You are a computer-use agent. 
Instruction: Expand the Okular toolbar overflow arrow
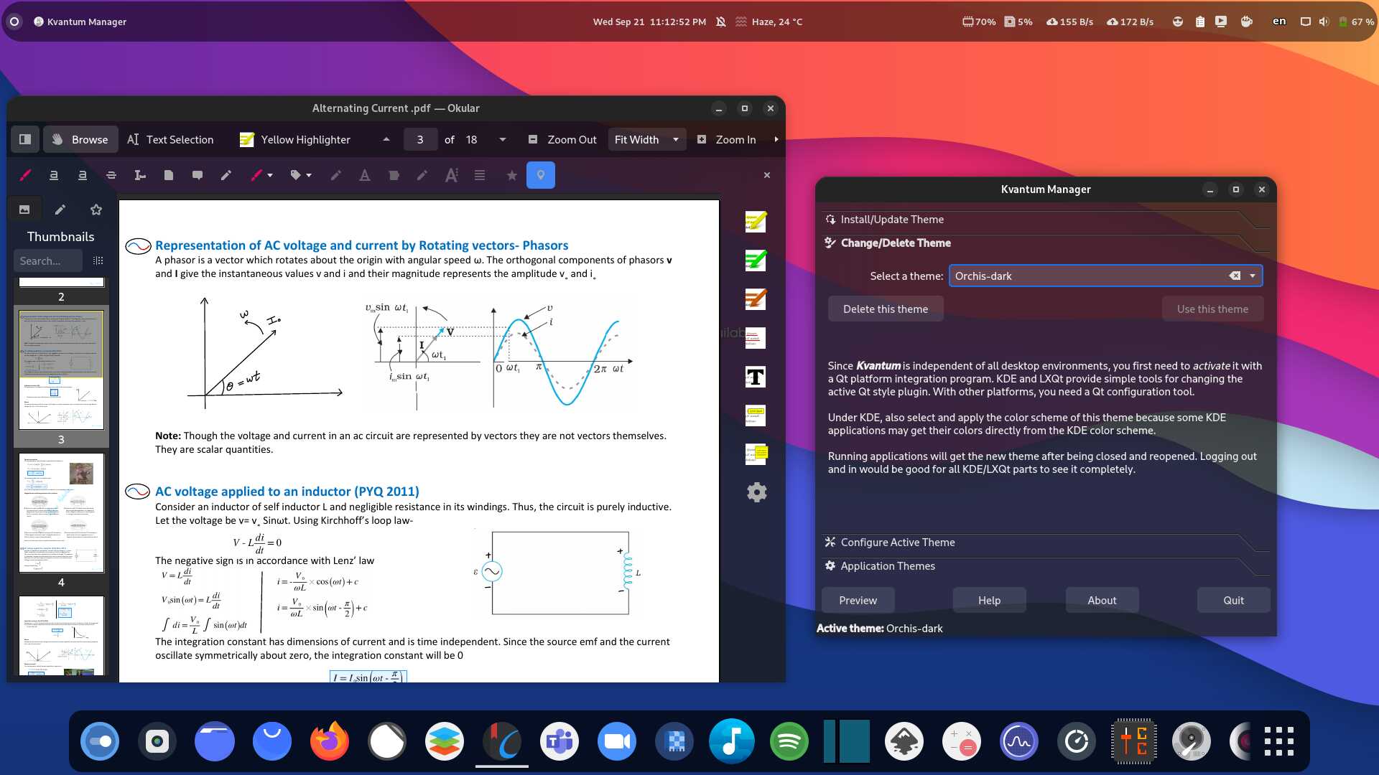tap(776, 139)
